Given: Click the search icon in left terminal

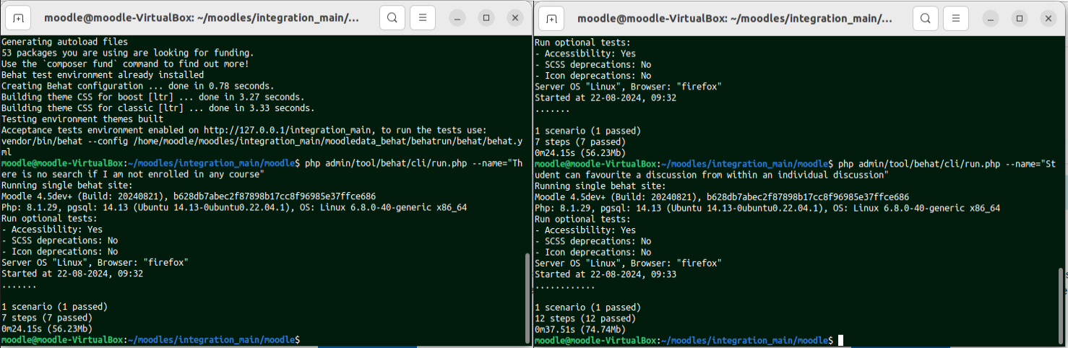Looking at the screenshot, I should pyautogui.click(x=392, y=18).
